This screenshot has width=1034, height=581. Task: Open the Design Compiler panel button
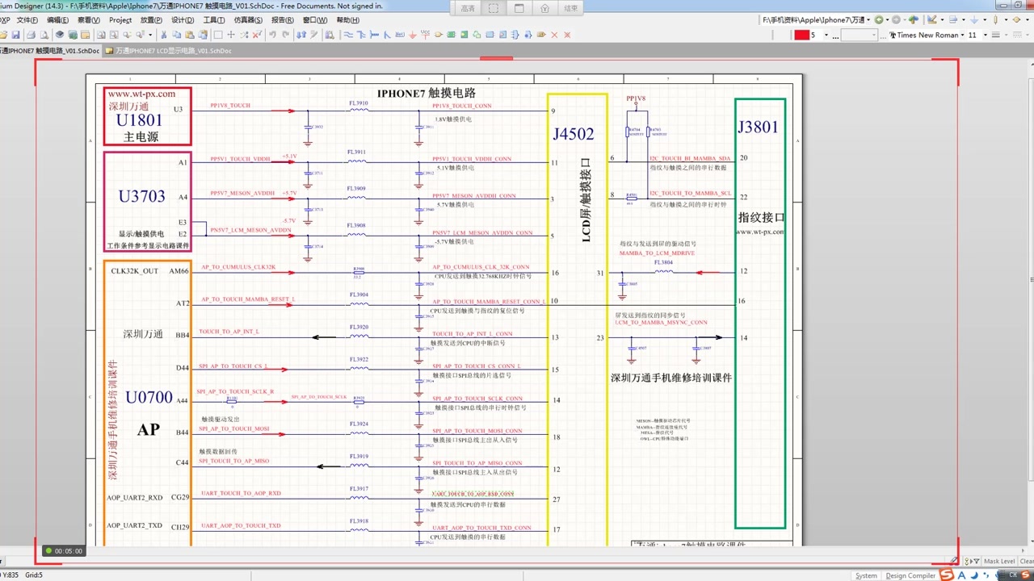click(x=910, y=575)
